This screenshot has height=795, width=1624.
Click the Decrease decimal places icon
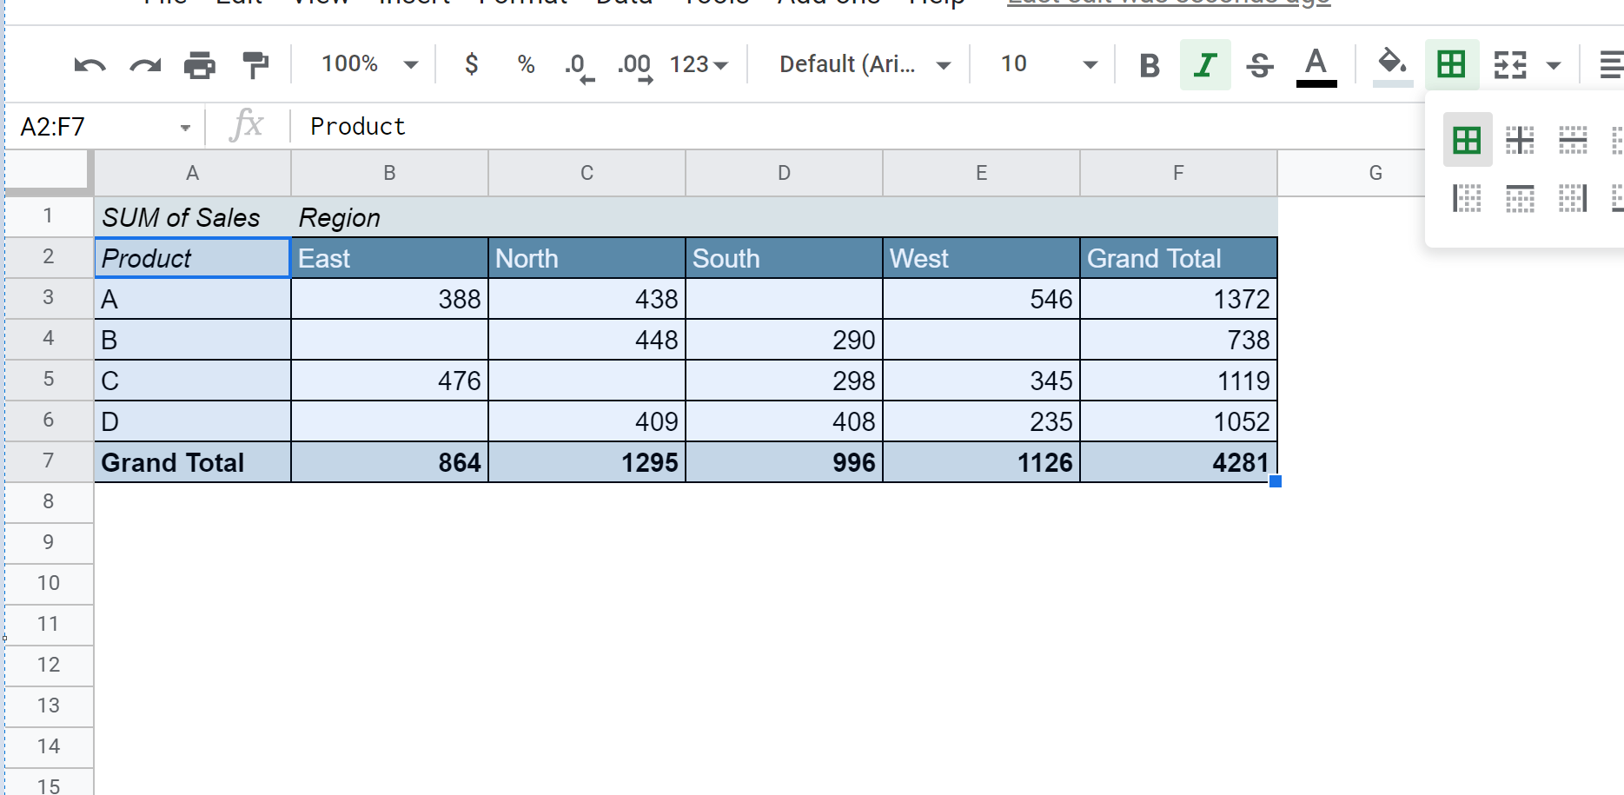tap(579, 66)
